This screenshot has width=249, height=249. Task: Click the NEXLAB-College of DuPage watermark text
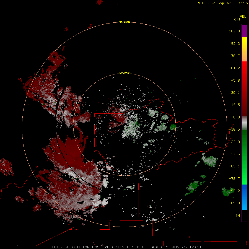click(223, 3)
